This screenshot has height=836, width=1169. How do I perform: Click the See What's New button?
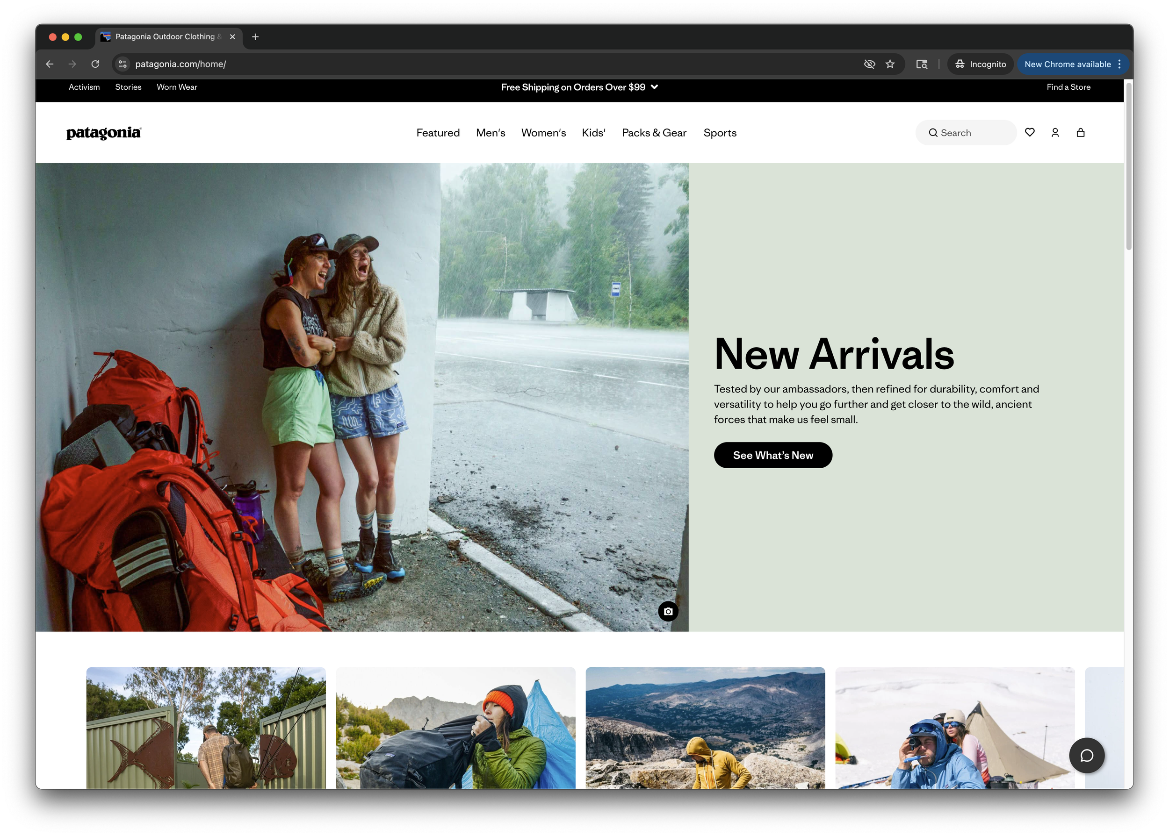click(x=772, y=455)
